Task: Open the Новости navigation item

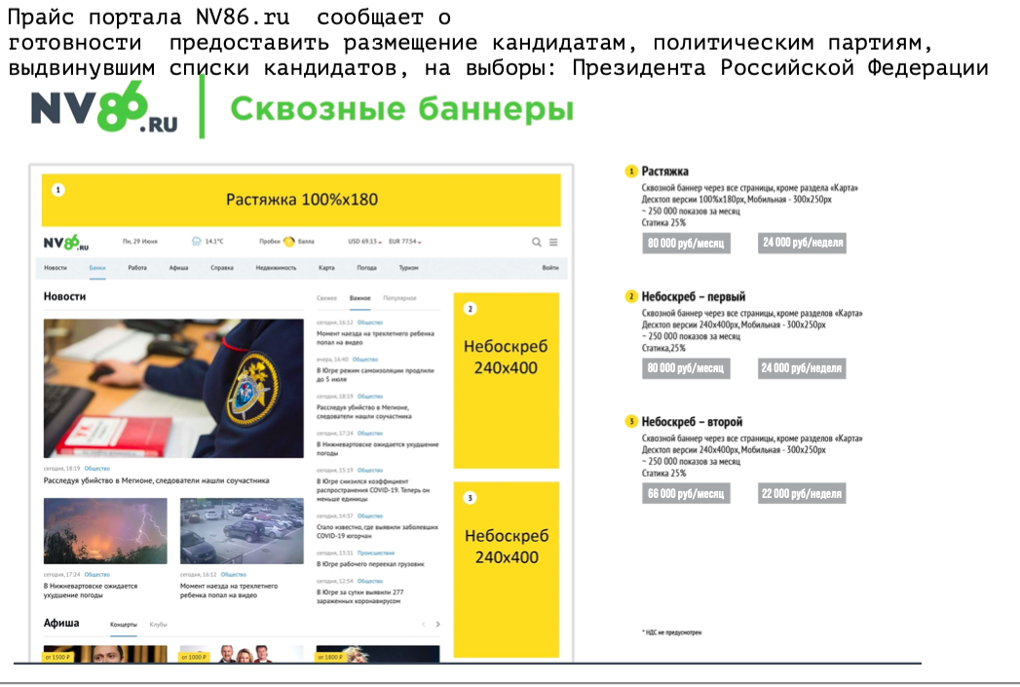Action: pyautogui.click(x=56, y=268)
